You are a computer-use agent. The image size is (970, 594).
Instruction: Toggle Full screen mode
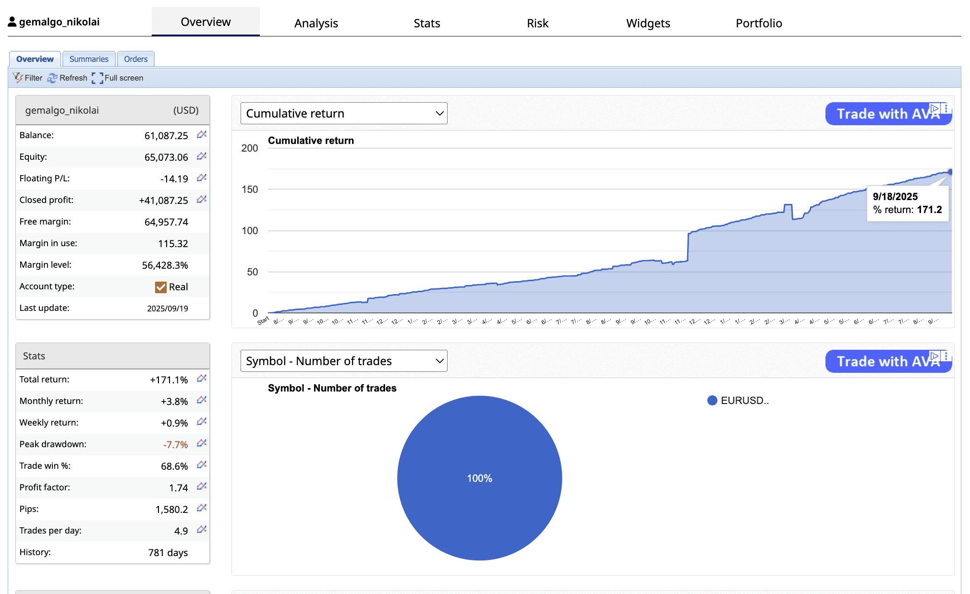[118, 78]
